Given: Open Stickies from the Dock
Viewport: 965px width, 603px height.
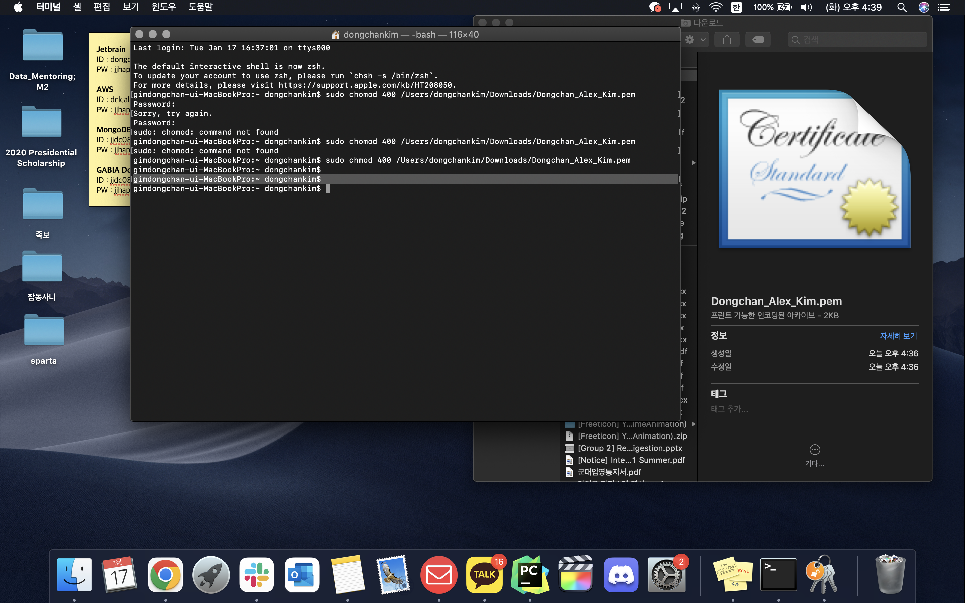Looking at the screenshot, I should click(733, 574).
